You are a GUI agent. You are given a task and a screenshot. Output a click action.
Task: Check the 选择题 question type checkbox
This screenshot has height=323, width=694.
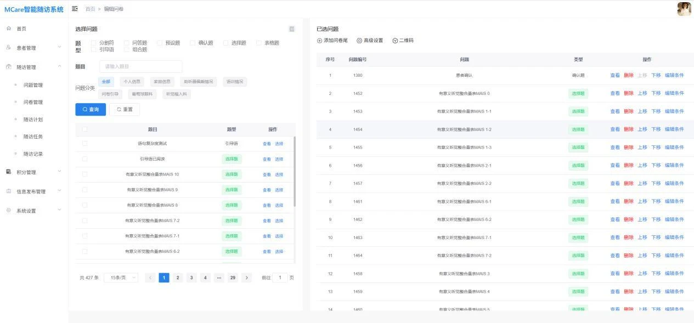pos(225,43)
